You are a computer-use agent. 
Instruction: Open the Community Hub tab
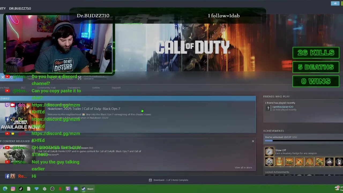tap(46, 88)
